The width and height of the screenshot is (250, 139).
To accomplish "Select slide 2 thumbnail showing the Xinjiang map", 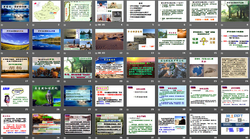I will click(x=46, y=11).
